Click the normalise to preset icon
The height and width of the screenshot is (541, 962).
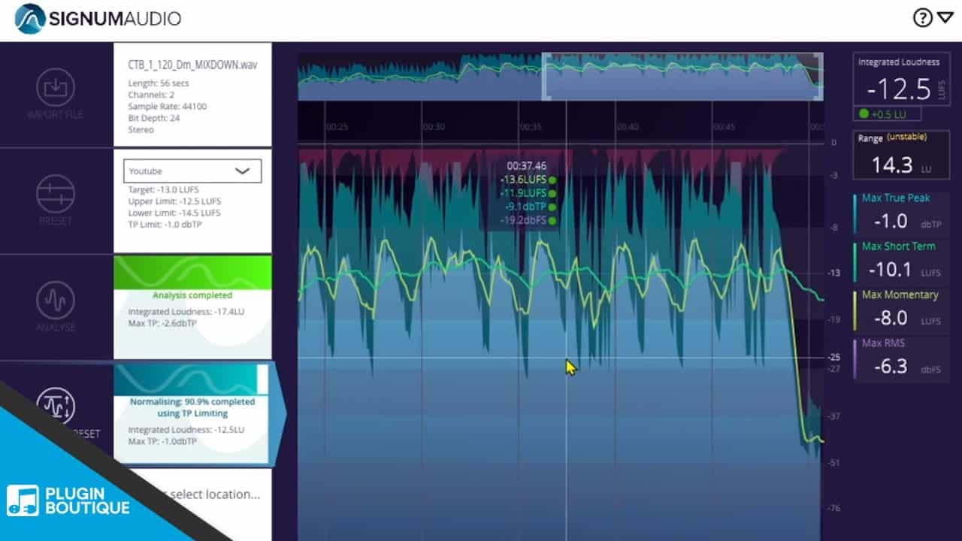point(56,407)
